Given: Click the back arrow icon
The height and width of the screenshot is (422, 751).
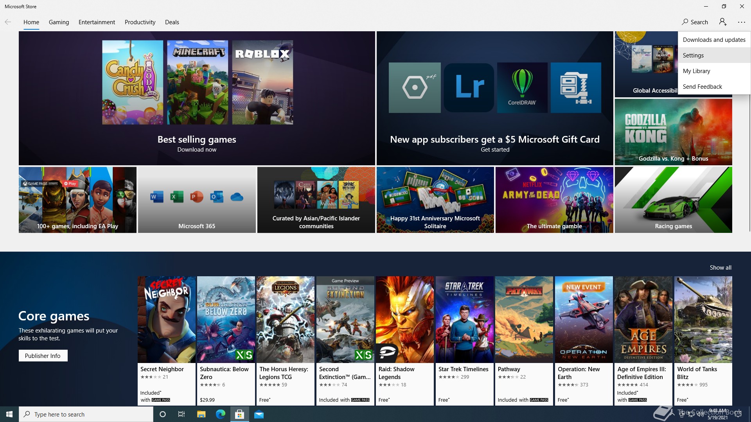Looking at the screenshot, I should point(8,22).
